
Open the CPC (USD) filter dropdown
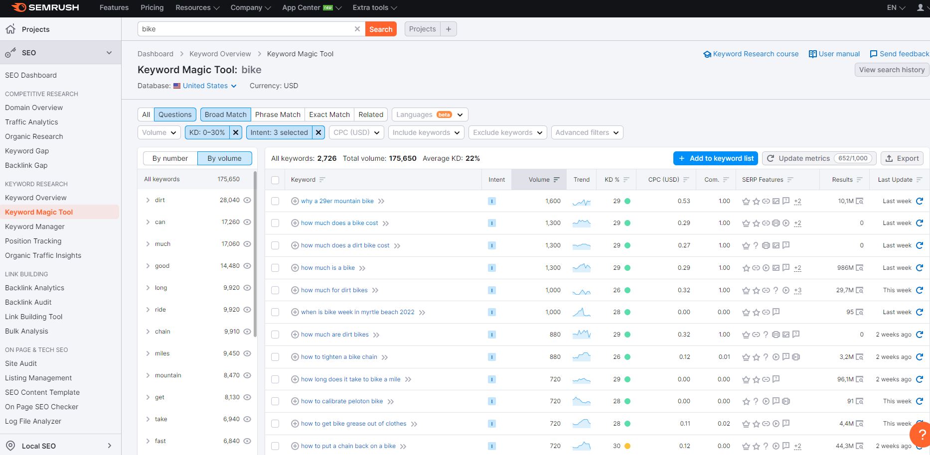coord(356,132)
